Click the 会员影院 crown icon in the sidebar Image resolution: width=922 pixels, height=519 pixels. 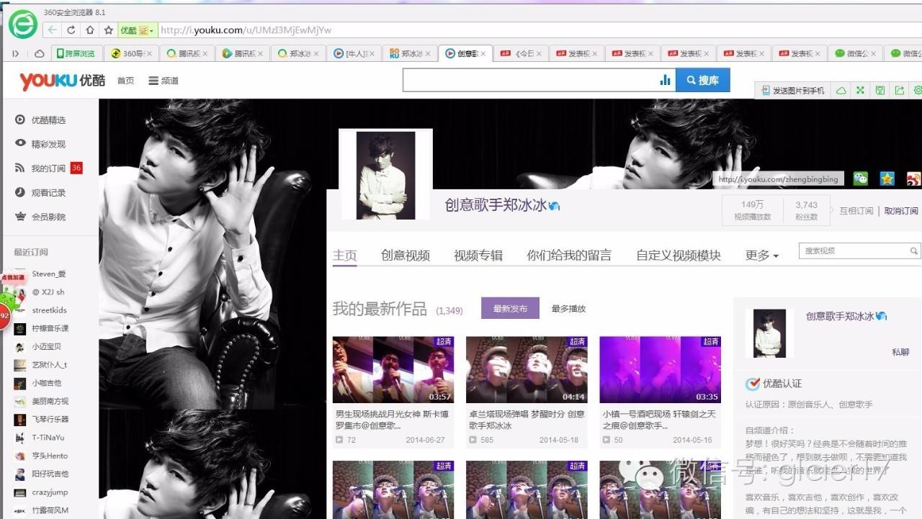19,216
